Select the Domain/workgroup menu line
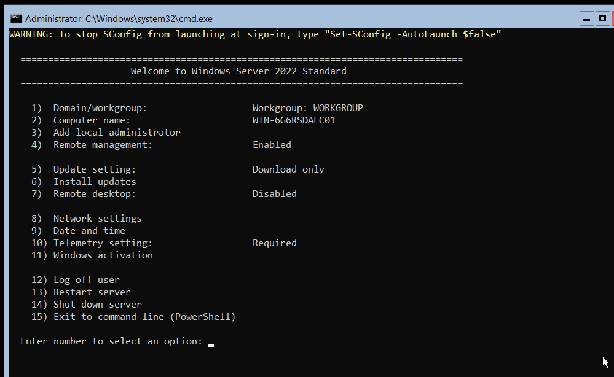The image size is (614, 377). pyautogui.click(x=100, y=108)
